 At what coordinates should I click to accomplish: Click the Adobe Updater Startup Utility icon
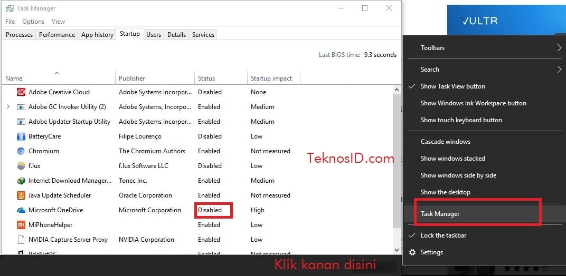21,122
